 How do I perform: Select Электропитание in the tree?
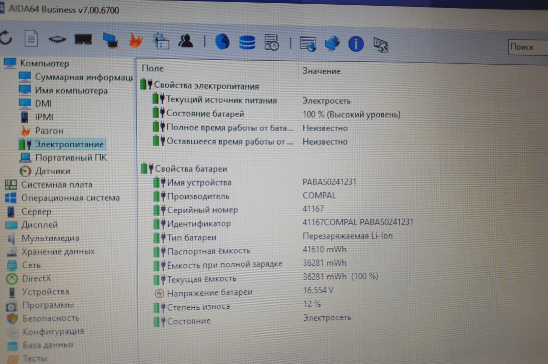[69, 144]
